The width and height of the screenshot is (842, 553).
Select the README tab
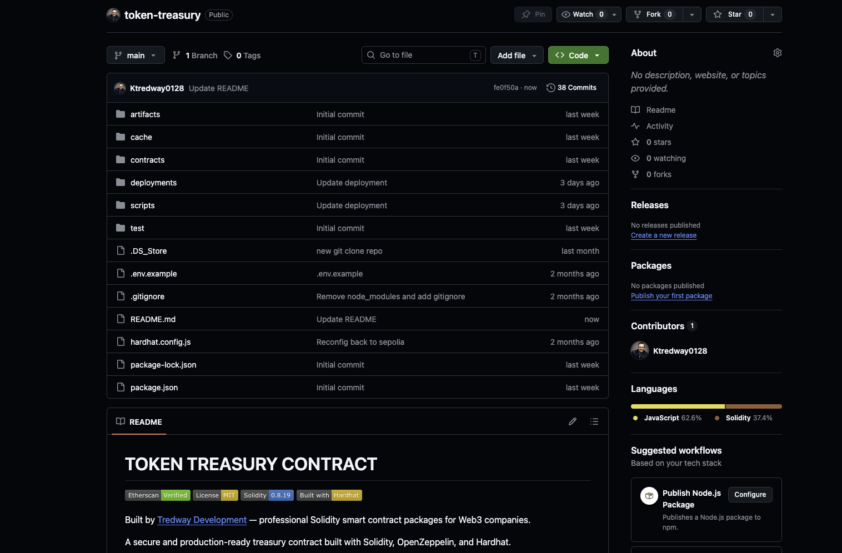(x=139, y=422)
